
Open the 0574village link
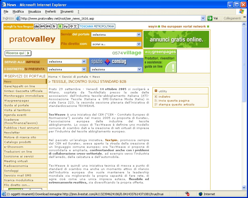tap(127, 53)
